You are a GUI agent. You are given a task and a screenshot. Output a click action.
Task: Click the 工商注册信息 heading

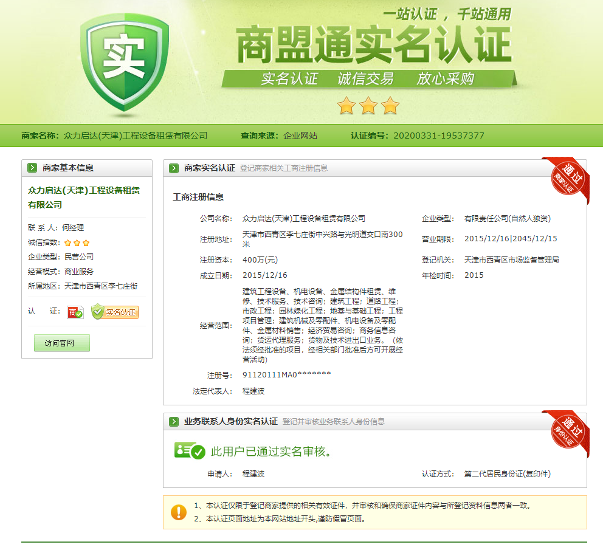pos(198,197)
